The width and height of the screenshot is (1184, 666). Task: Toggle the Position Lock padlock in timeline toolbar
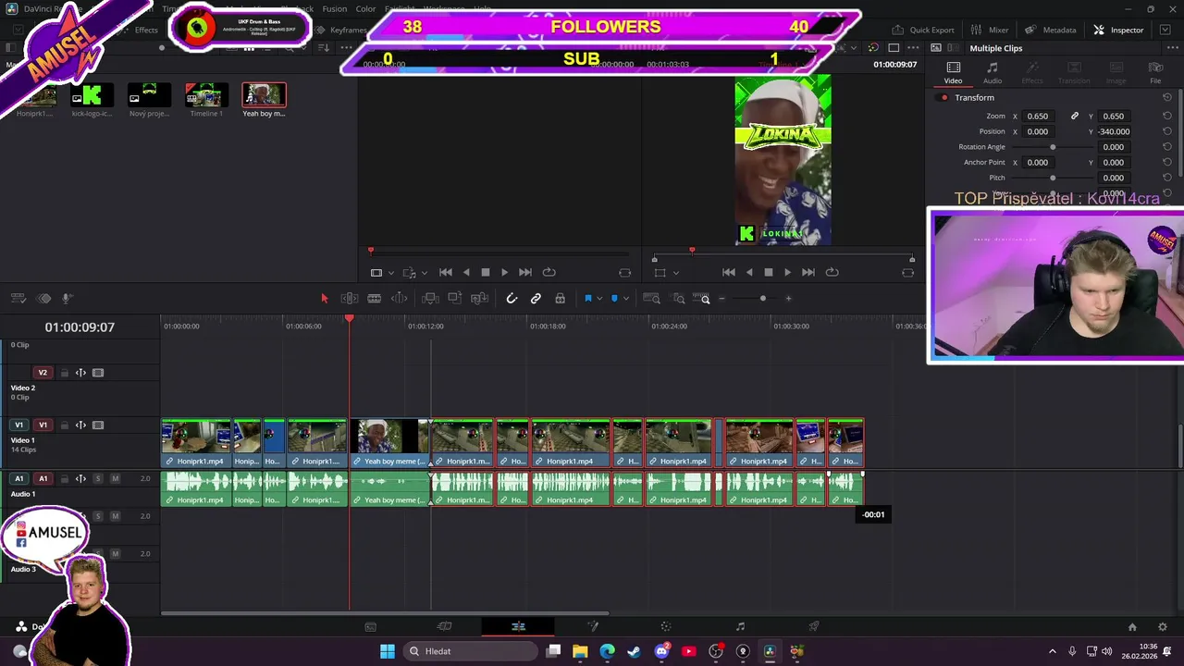click(560, 299)
